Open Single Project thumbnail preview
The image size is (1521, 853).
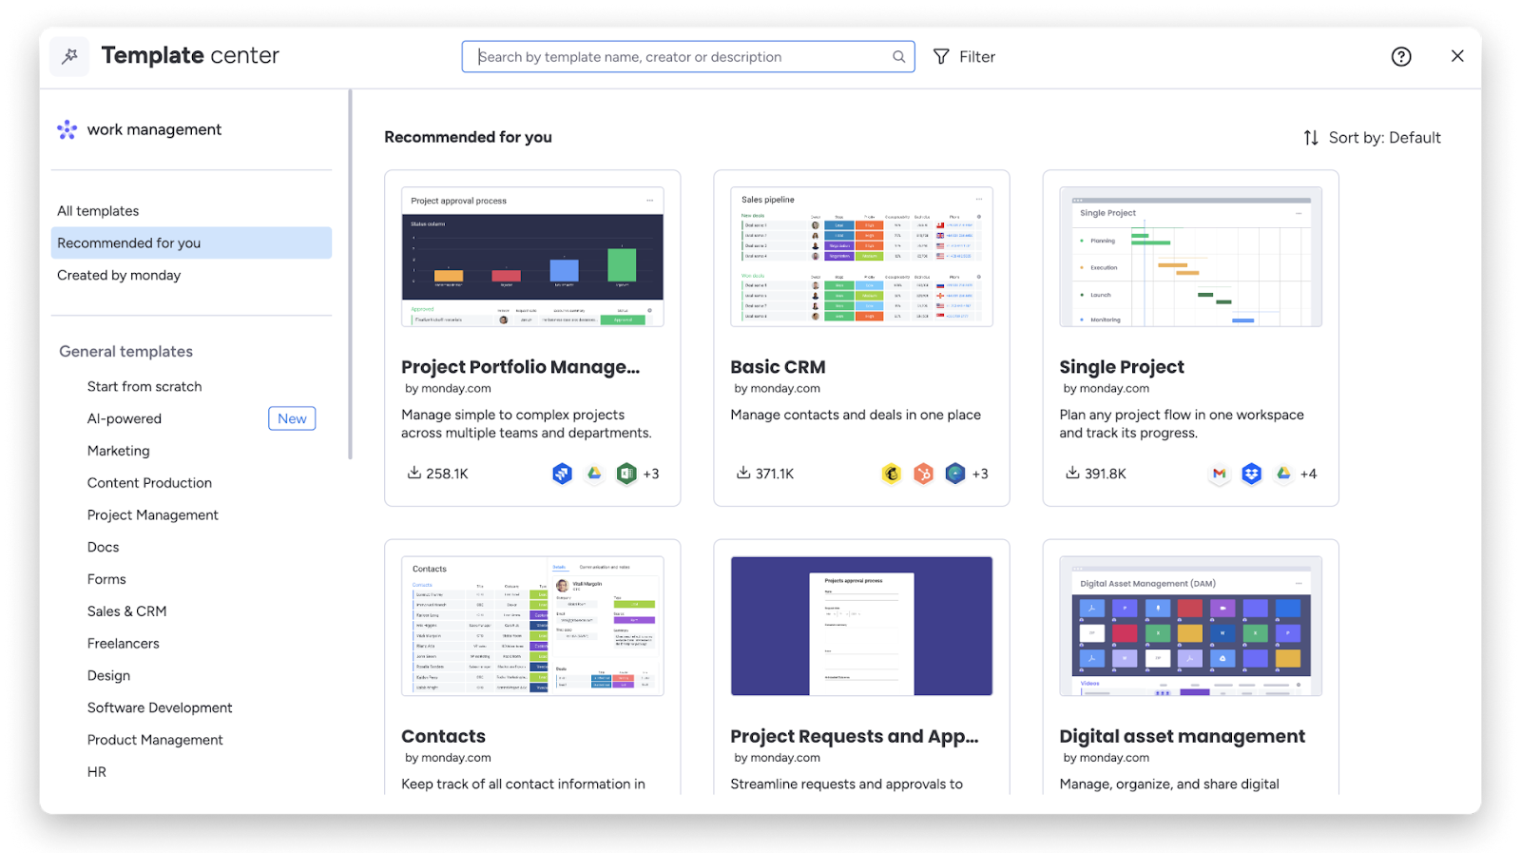(x=1190, y=257)
